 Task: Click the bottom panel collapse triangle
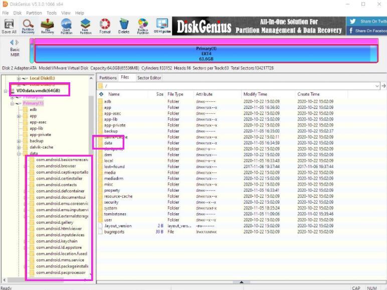click(x=242, y=282)
